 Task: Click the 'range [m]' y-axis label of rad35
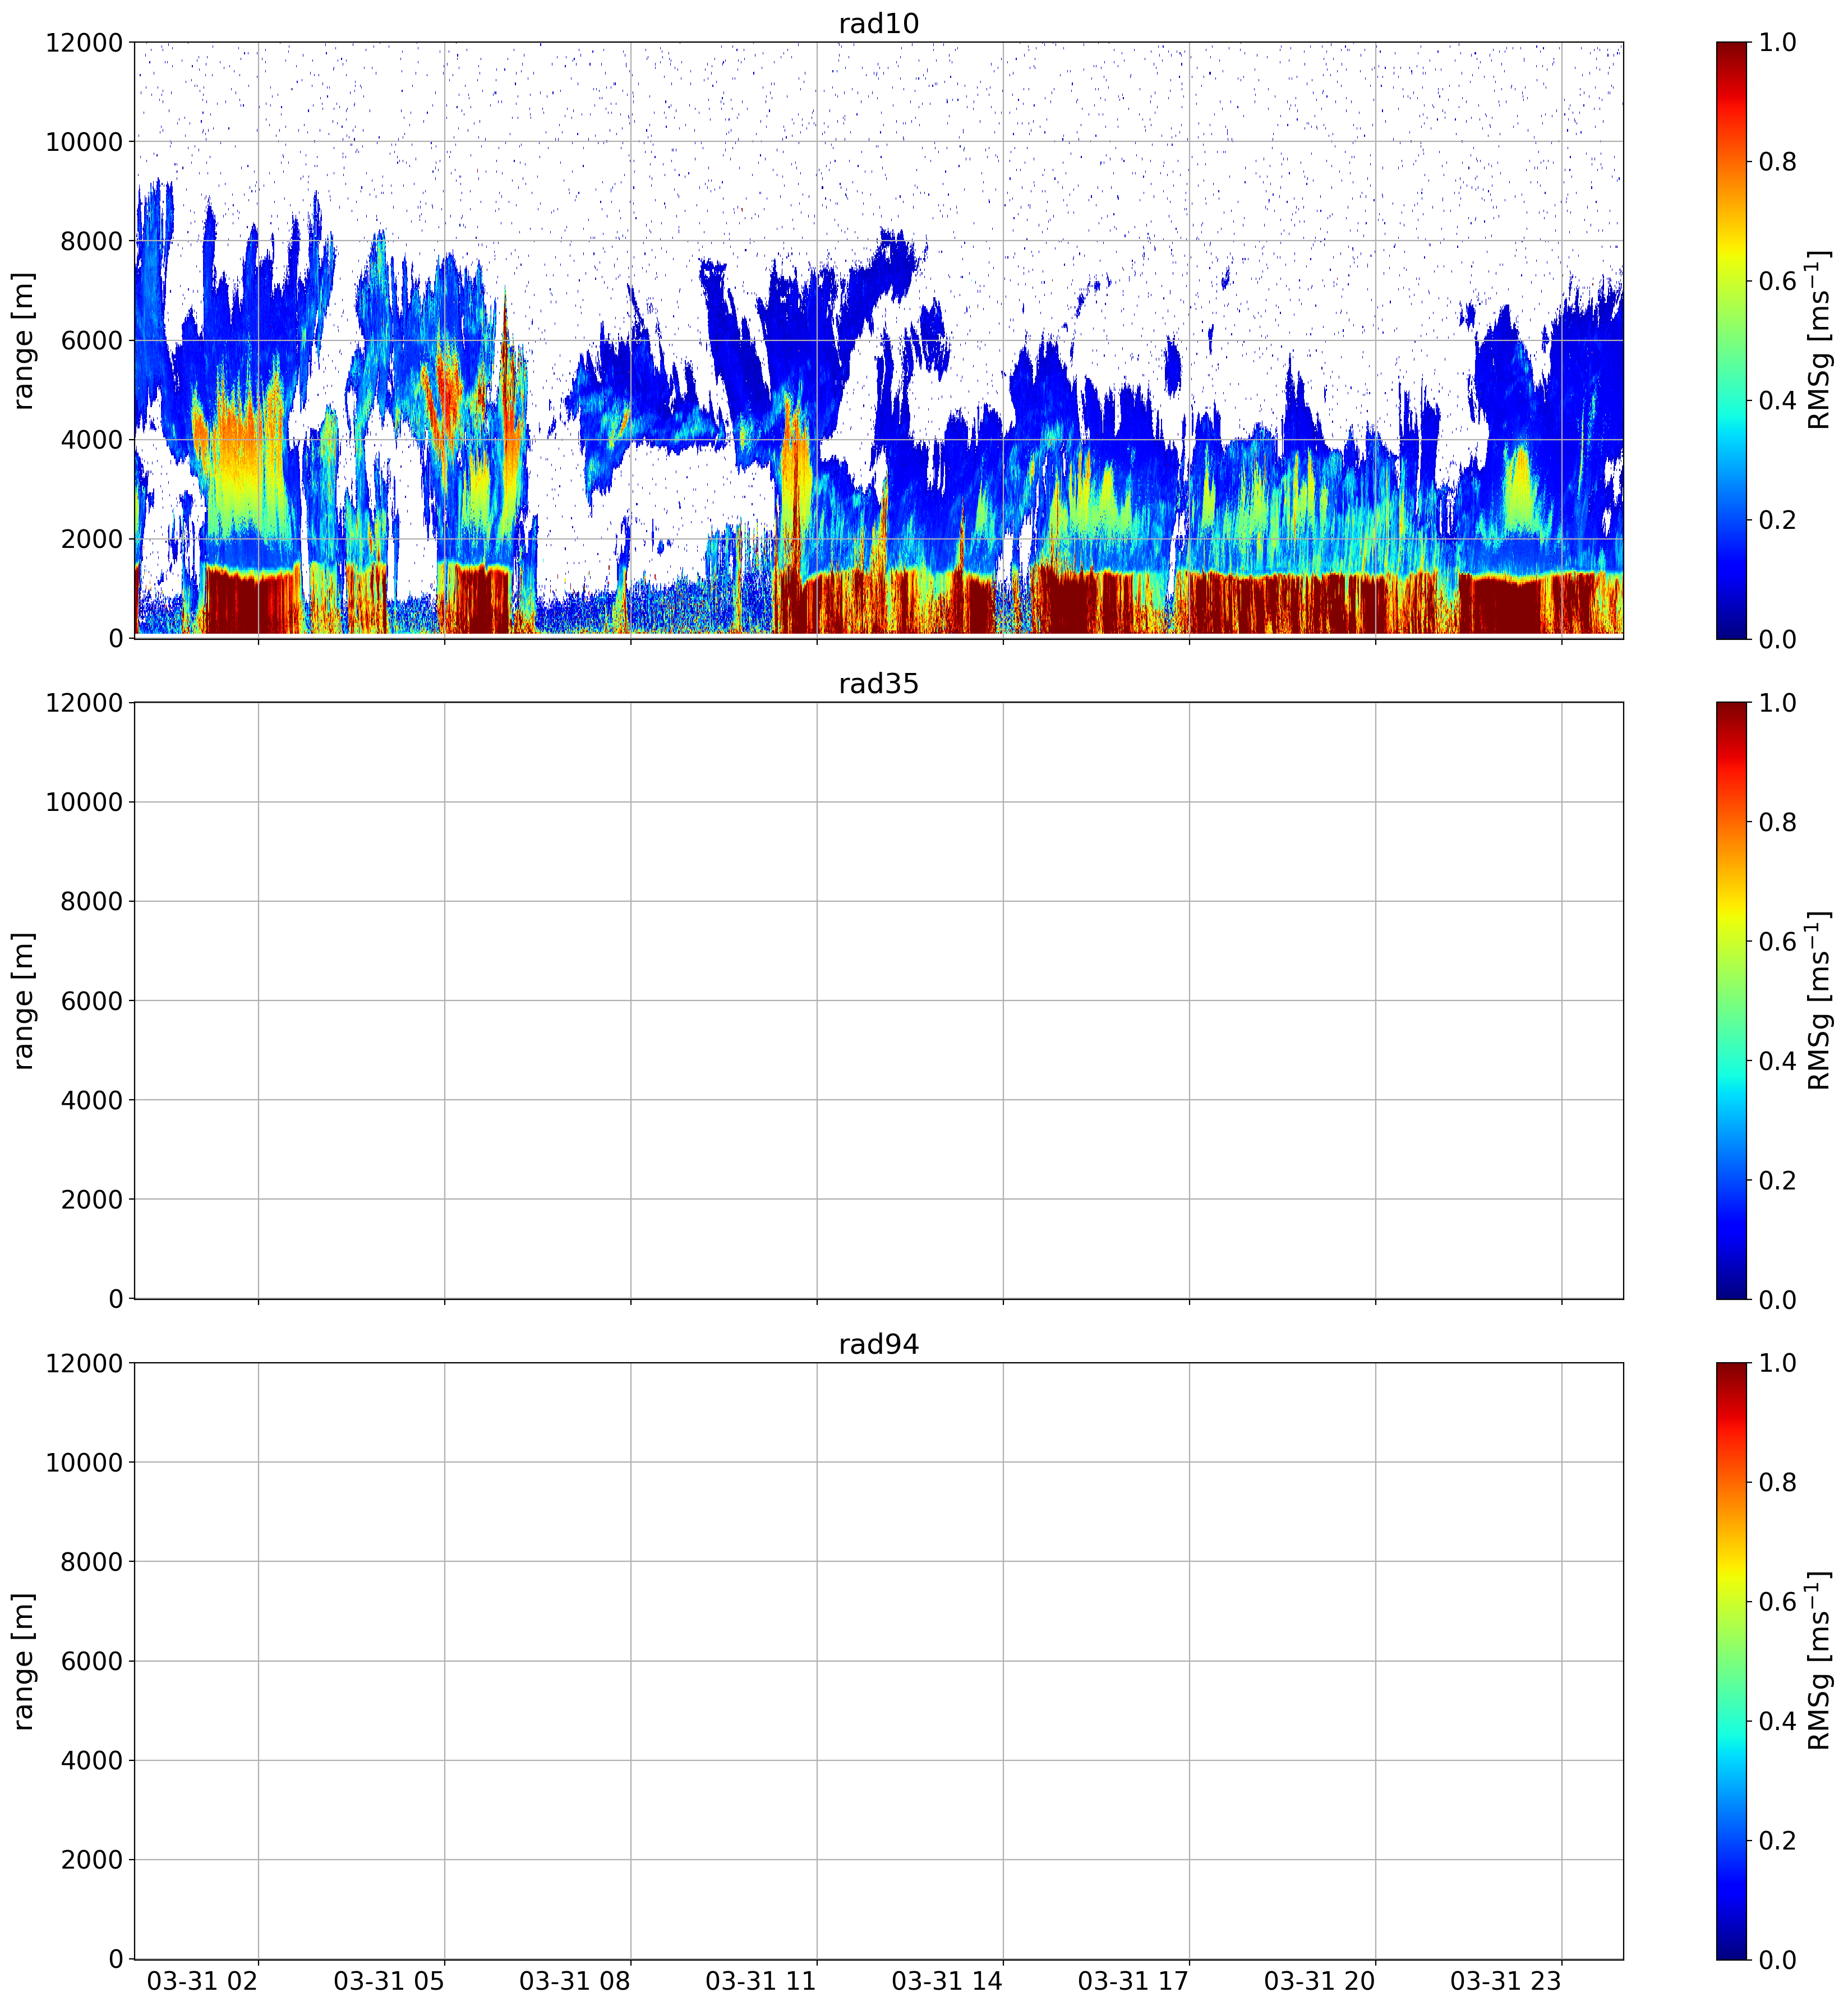pos(23,1000)
